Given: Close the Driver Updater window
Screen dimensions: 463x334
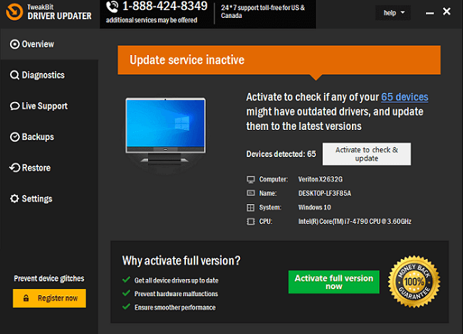Looking at the screenshot, I should [x=447, y=11].
